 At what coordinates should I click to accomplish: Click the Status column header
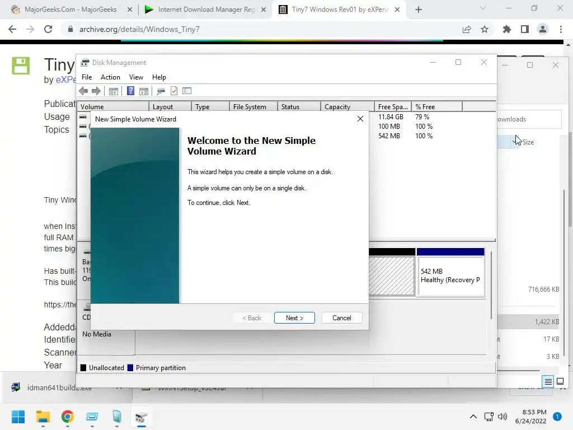pyautogui.click(x=299, y=107)
